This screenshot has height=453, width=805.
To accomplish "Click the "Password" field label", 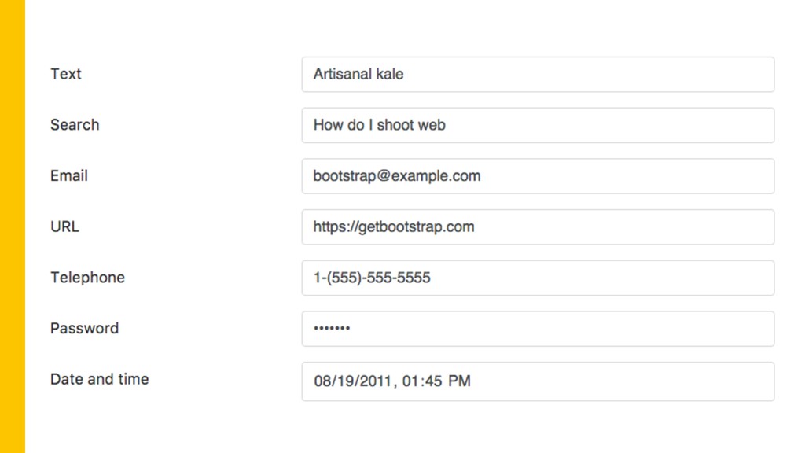I will [85, 328].
